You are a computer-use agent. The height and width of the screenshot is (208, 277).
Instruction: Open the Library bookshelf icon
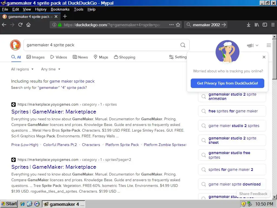click(257, 25)
